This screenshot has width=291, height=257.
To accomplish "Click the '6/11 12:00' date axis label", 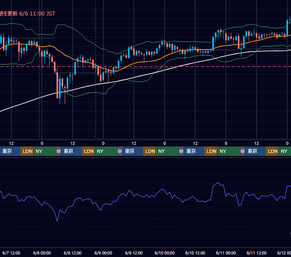I will (x=256, y=253).
